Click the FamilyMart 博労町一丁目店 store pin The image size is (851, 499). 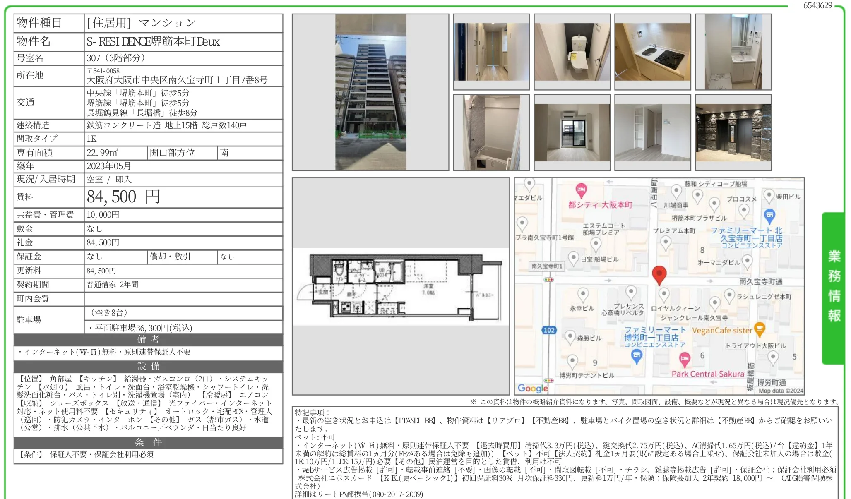(x=637, y=357)
